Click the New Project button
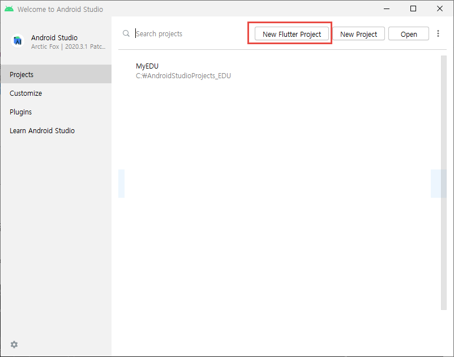Image resolution: width=454 pixels, height=357 pixels. 358,34
